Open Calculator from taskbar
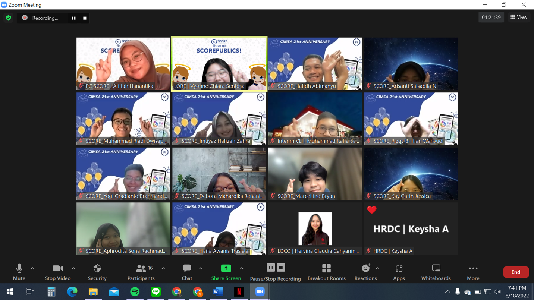This screenshot has width=534, height=300. click(51, 292)
